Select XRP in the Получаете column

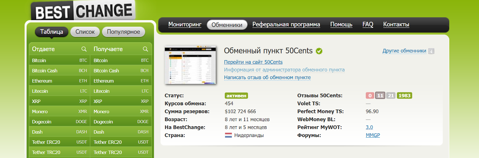[x=121, y=101]
